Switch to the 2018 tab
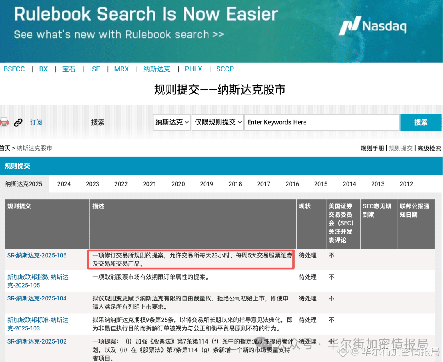443x362 pixels. point(235,184)
